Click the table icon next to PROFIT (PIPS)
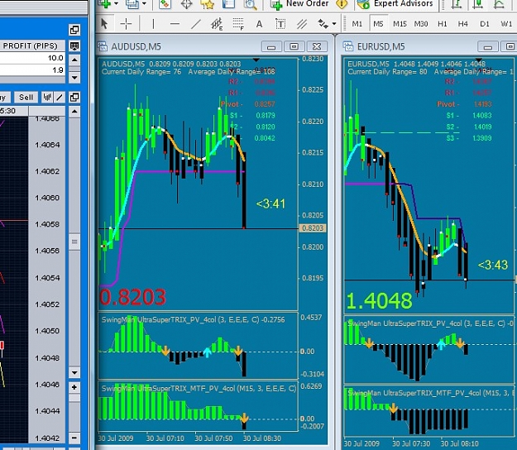The height and width of the screenshot is (450, 517). (74, 45)
